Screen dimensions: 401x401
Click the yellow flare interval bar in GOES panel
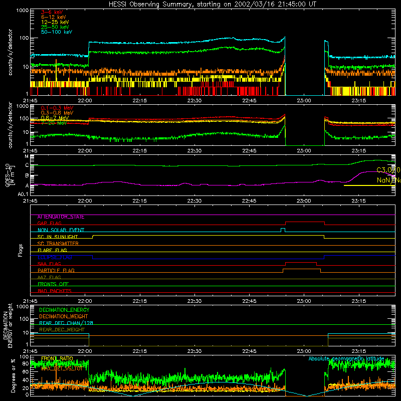369,185
